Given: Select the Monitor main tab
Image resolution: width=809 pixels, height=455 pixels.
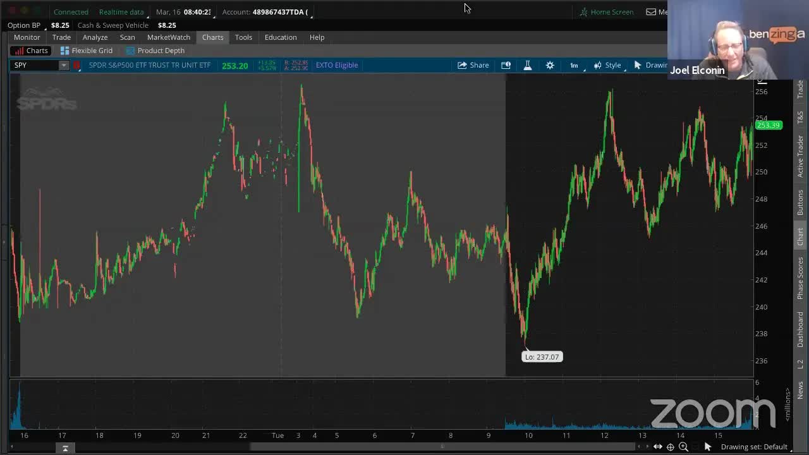Looking at the screenshot, I should 27,37.
